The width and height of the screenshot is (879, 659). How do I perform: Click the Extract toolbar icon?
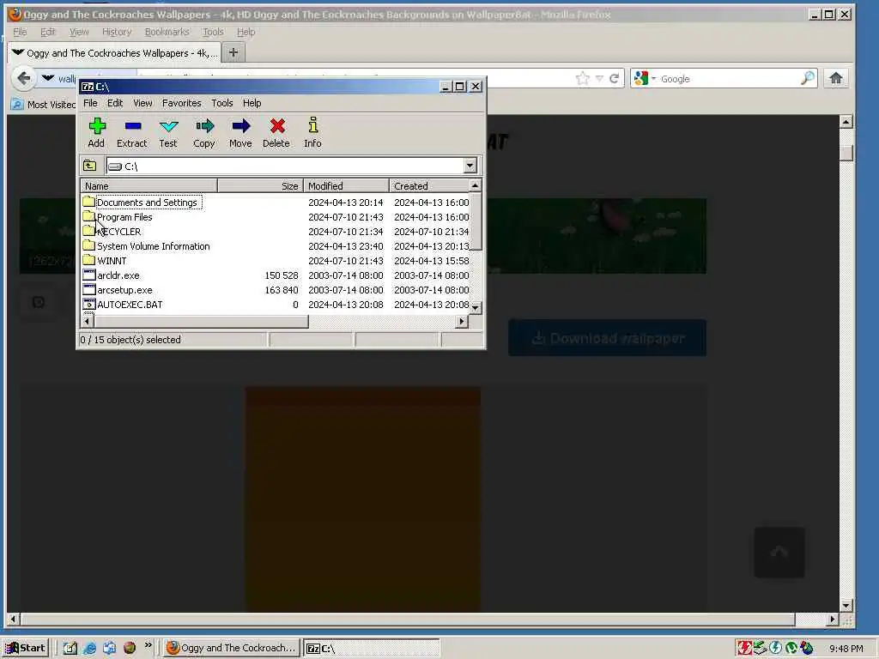click(x=131, y=133)
